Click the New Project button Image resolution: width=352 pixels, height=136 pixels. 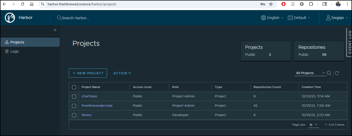(88, 73)
